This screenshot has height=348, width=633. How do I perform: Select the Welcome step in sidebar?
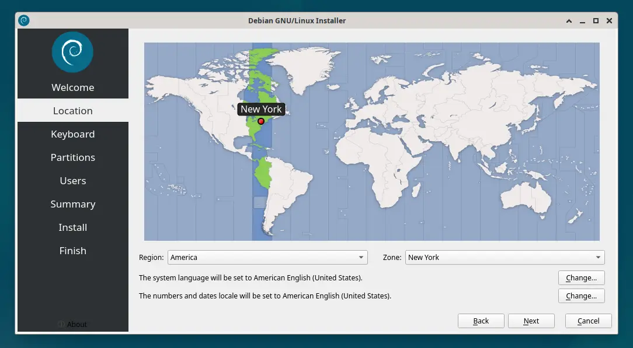[73, 87]
